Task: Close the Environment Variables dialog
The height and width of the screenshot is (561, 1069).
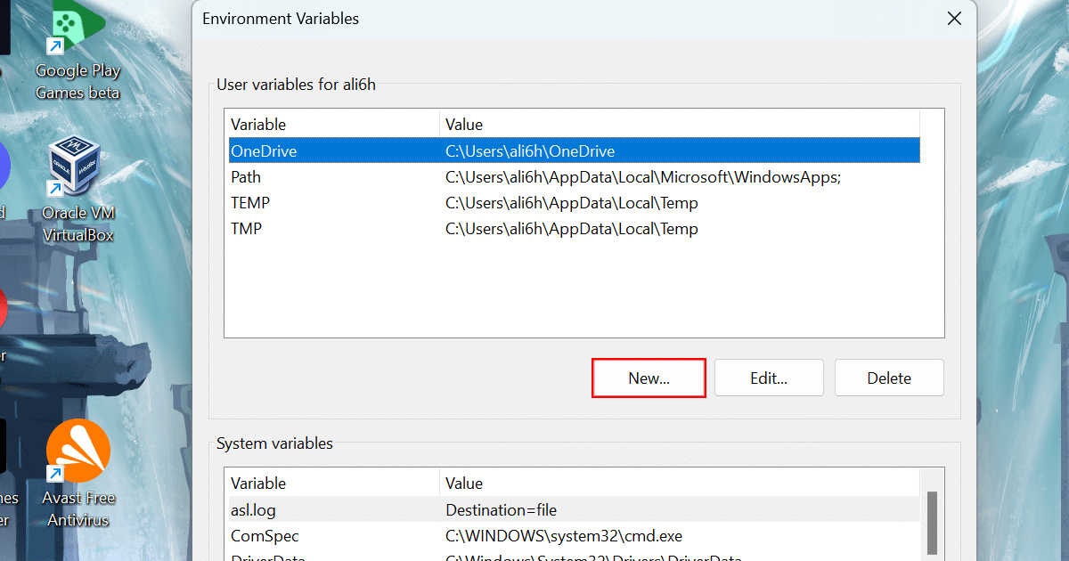Action: [x=954, y=18]
